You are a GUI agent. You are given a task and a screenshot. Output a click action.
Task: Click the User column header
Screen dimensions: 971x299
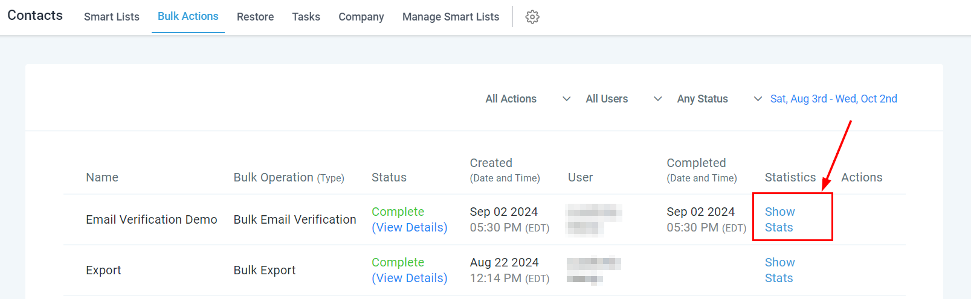pyautogui.click(x=580, y=177)
